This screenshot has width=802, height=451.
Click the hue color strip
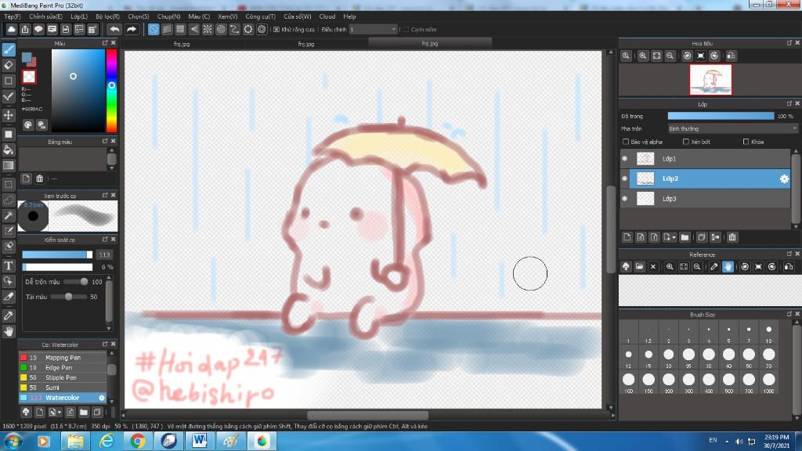coord(111,91)
